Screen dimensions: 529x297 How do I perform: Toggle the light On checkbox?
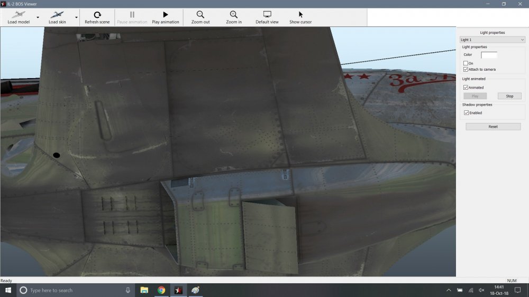point(466,63)
